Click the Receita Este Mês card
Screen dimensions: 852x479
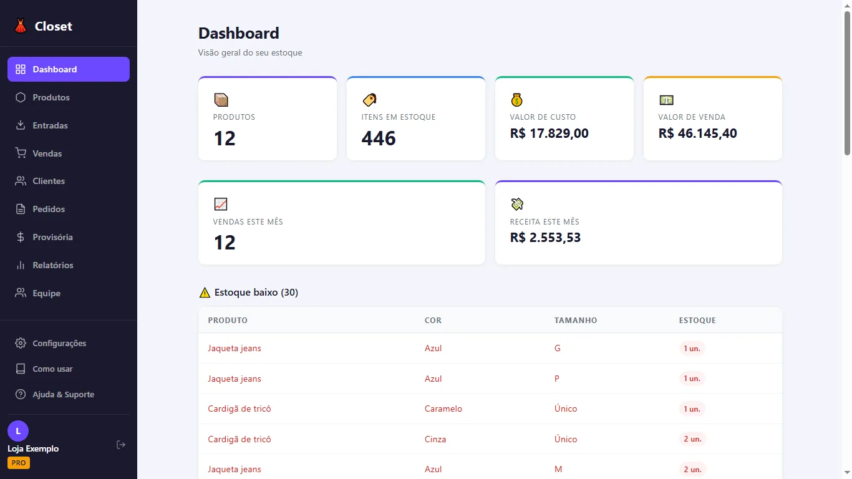(639, 223)
